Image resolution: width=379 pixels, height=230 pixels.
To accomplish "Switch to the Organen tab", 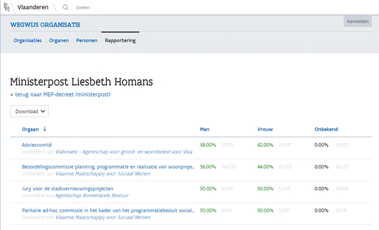I will [x=59, y=40].
